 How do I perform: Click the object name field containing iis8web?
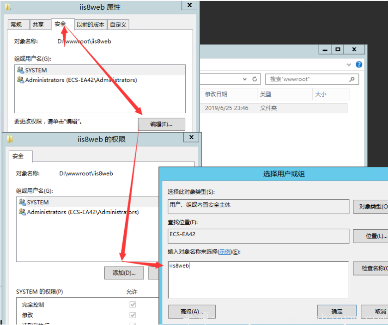(258, 279)
